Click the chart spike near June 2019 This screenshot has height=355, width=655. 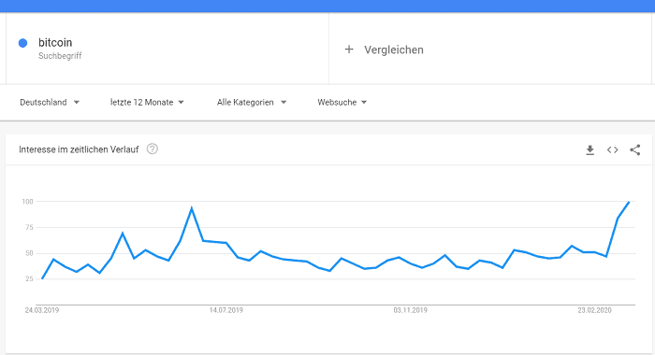pos(191,207)
